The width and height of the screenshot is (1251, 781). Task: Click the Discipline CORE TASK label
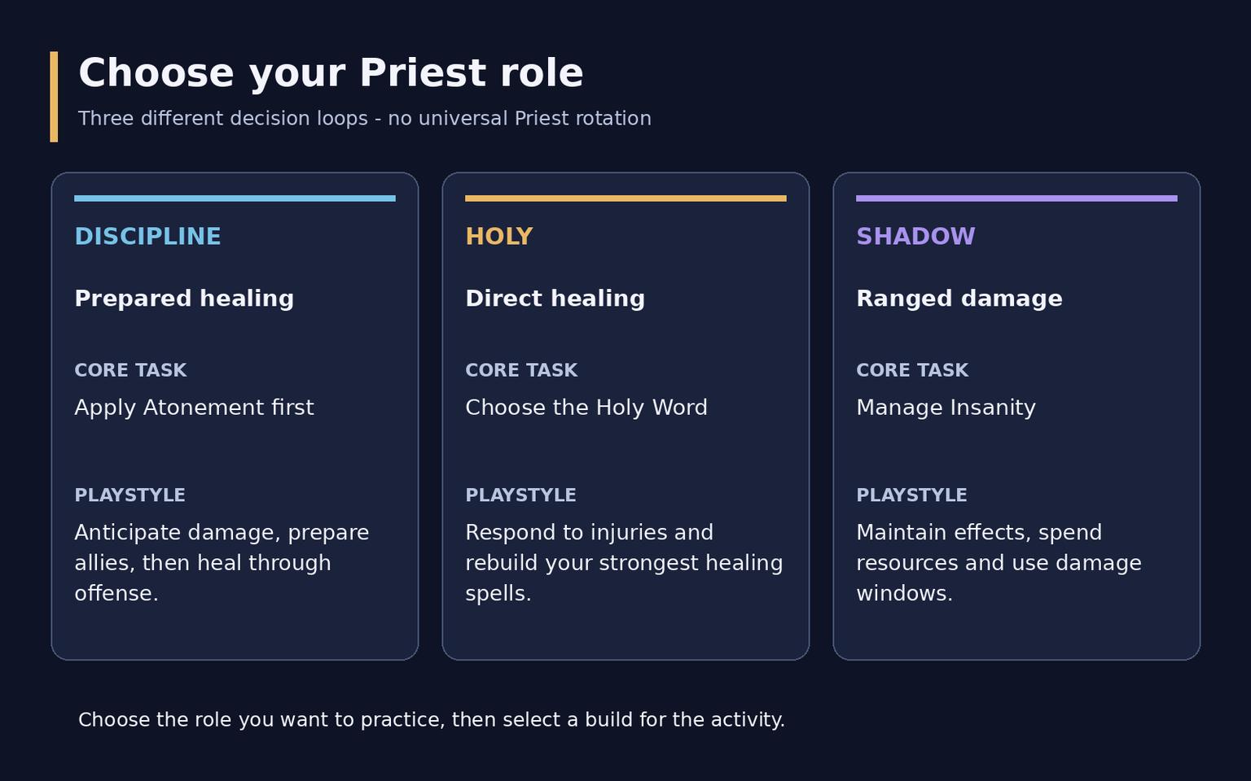(x=130, y=370)
